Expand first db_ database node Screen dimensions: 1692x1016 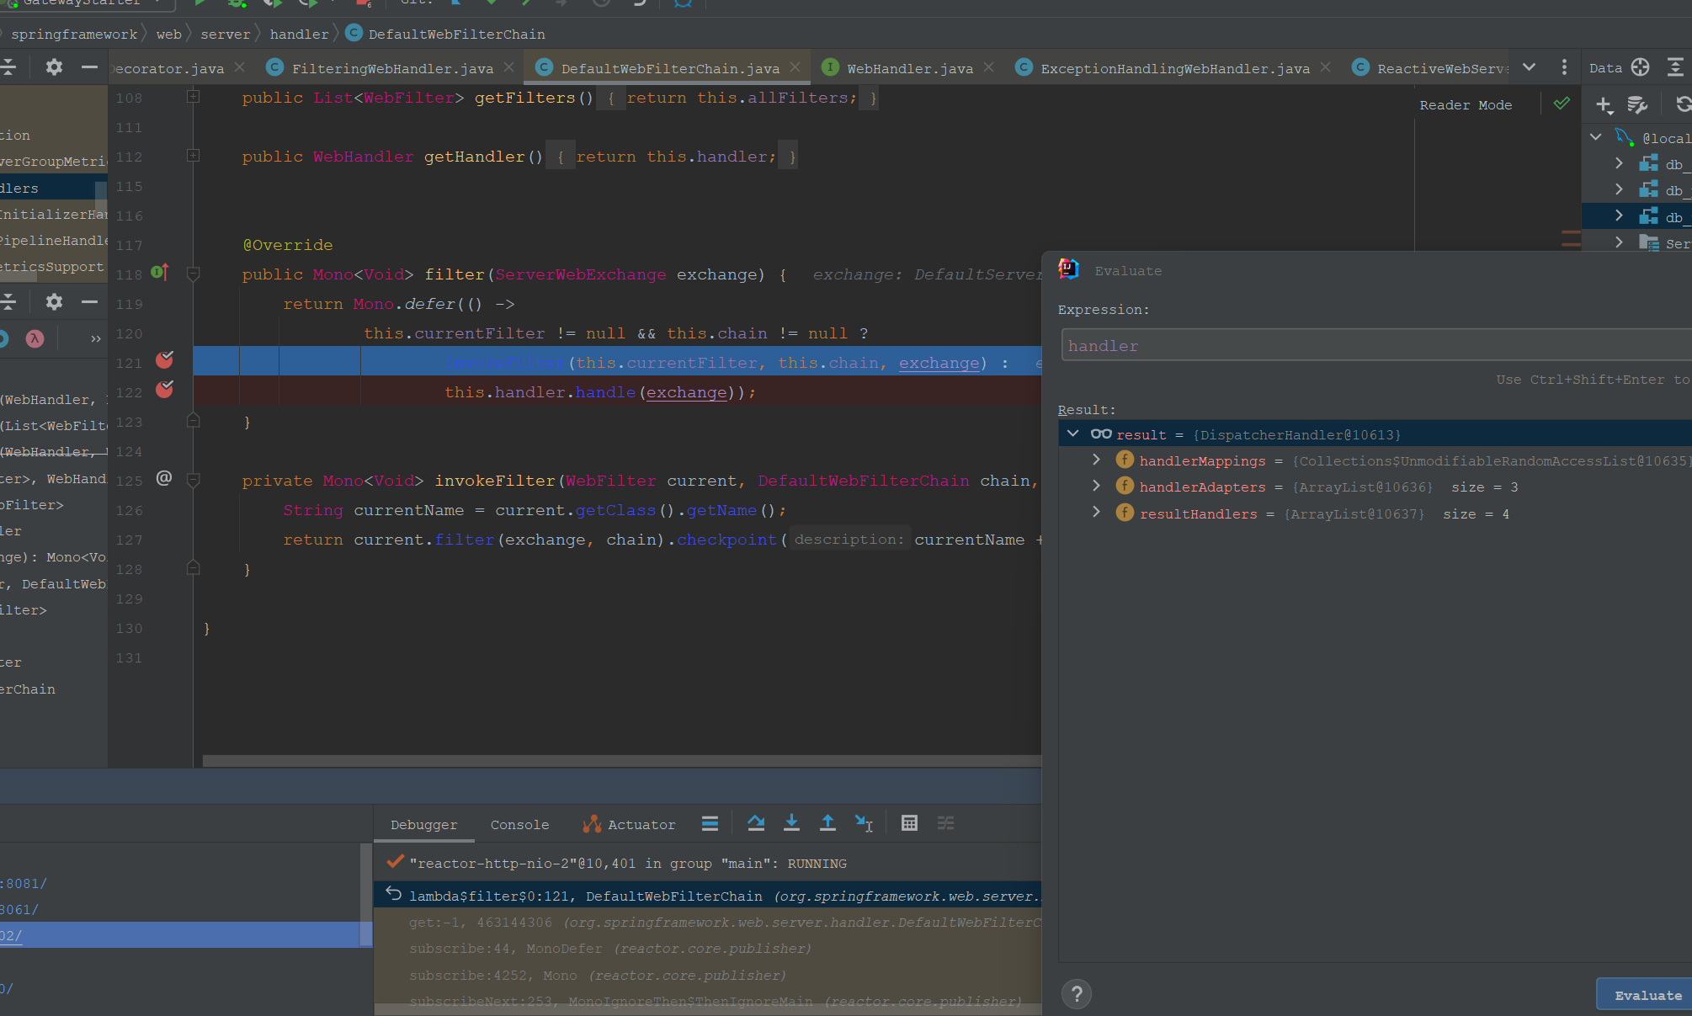coord(1618,163)
